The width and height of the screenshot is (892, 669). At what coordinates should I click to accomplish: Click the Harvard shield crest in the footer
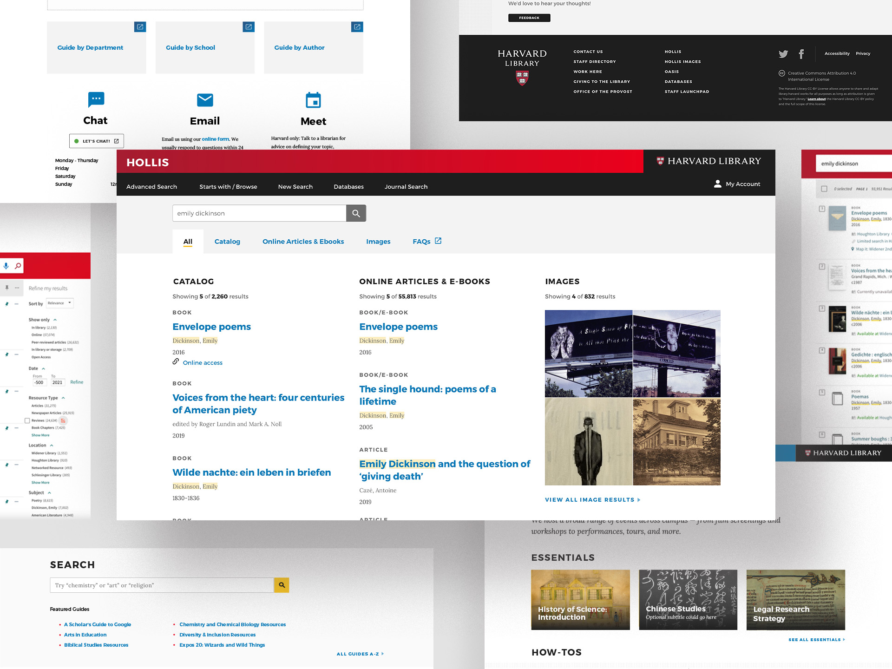click(x=522, y=78)
